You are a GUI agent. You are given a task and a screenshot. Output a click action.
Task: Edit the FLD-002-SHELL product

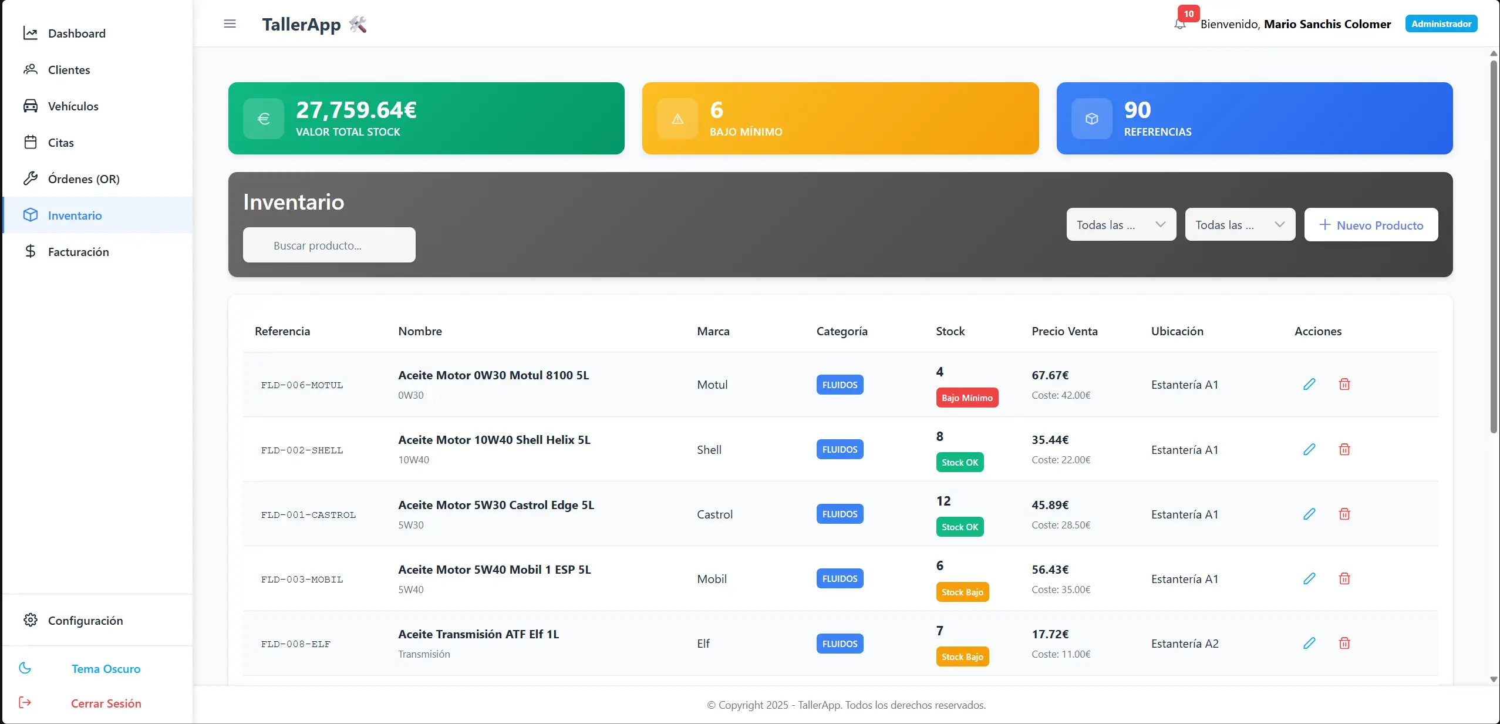1309,450
